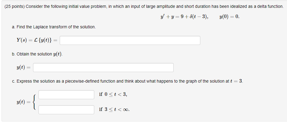
Task: Select the answer box for 0 ≤ t < 3
Action: pyautogui.click(x=66, y=95)
